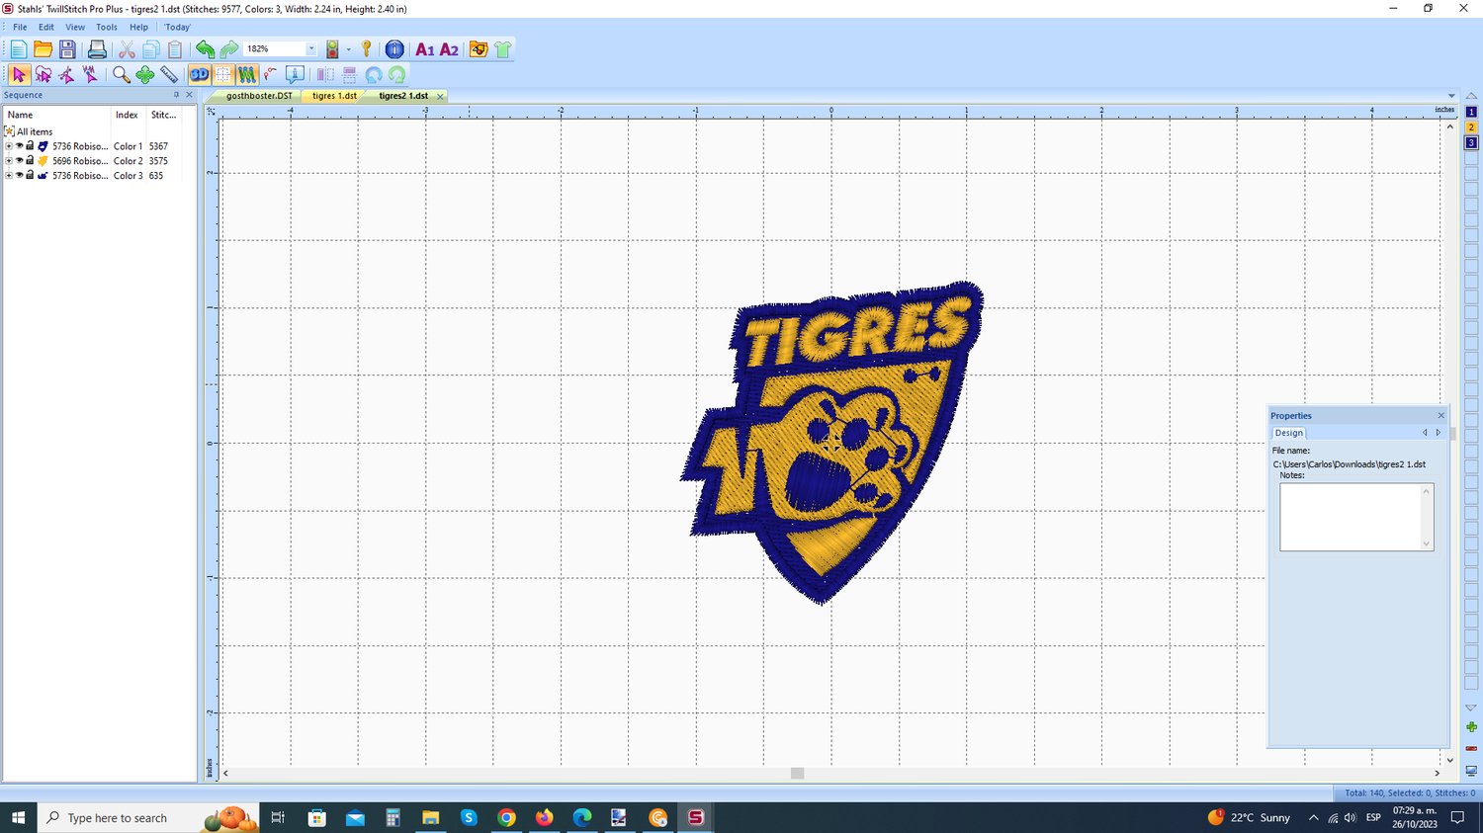Hide the Color 3 layer eye icon
The image size is (1483, 833).
pos(19,175)
